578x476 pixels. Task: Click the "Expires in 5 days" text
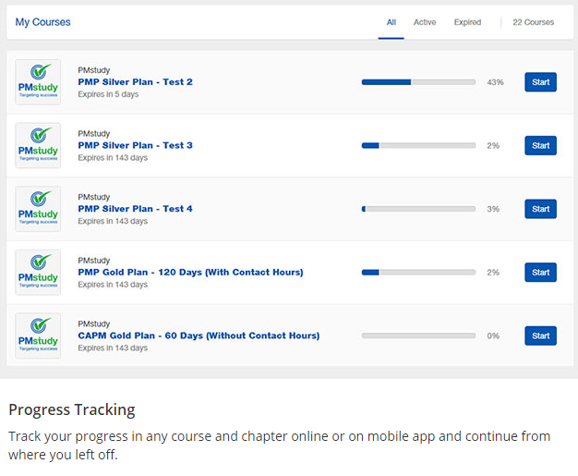(108, 94)
